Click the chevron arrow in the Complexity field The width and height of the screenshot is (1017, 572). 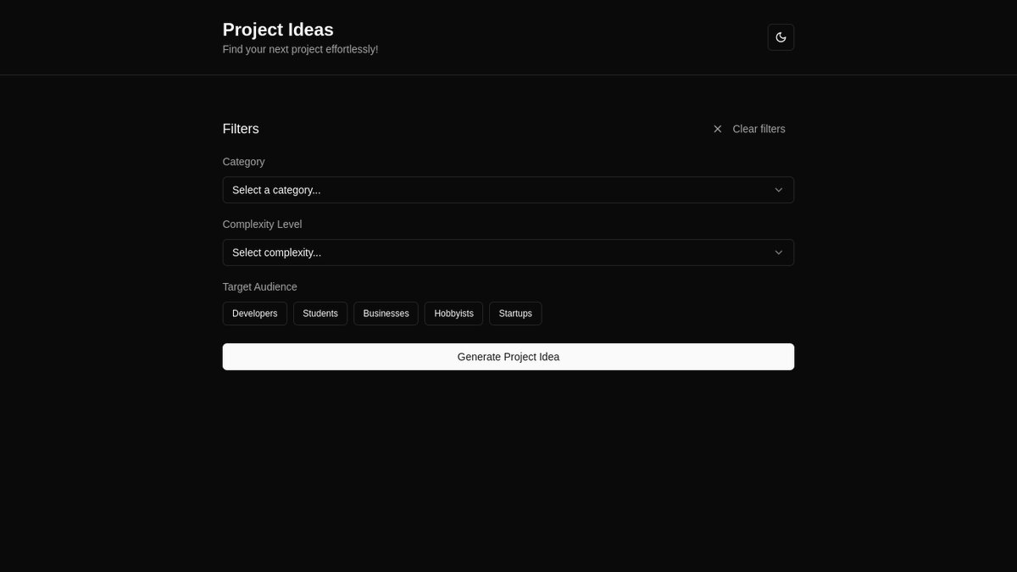(x=778, y=253)
